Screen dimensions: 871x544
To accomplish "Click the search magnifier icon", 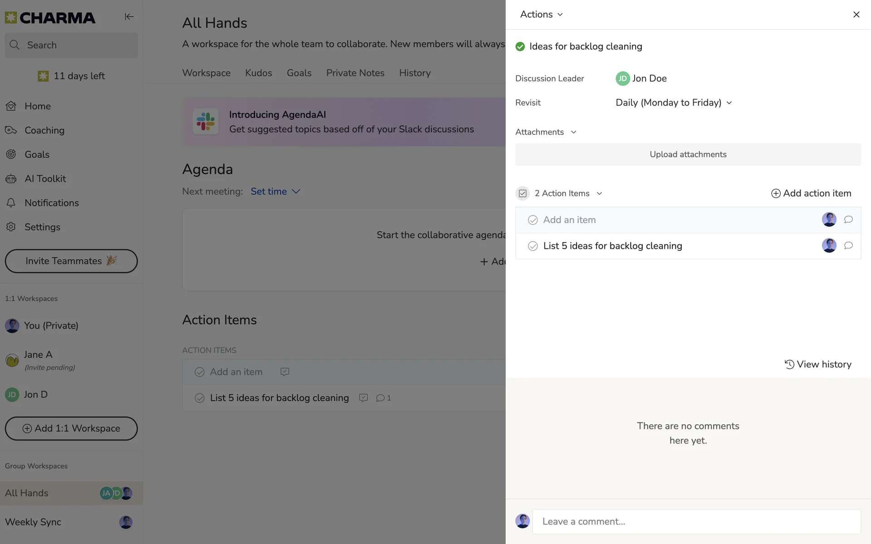I will coord(15,45).
